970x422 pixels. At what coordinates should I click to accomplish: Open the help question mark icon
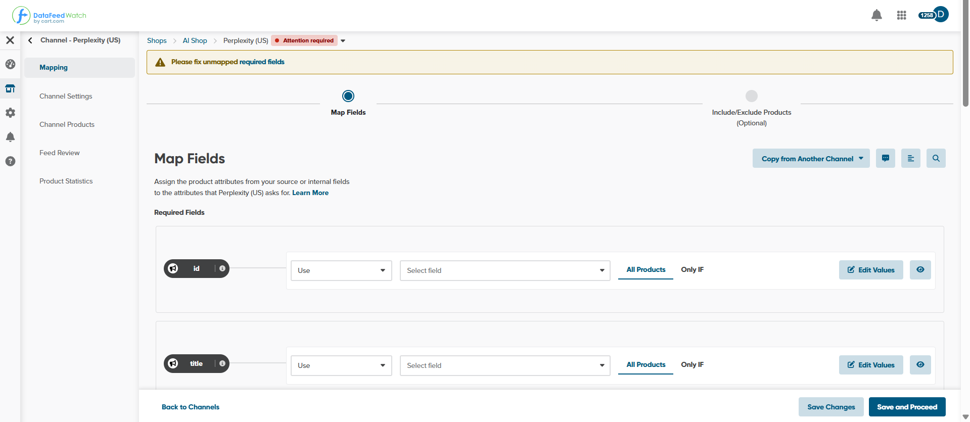[10, 161]
